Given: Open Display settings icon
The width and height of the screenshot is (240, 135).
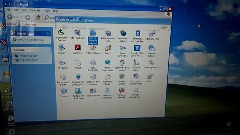Looking at the screenshot, I should pos(62,49).
